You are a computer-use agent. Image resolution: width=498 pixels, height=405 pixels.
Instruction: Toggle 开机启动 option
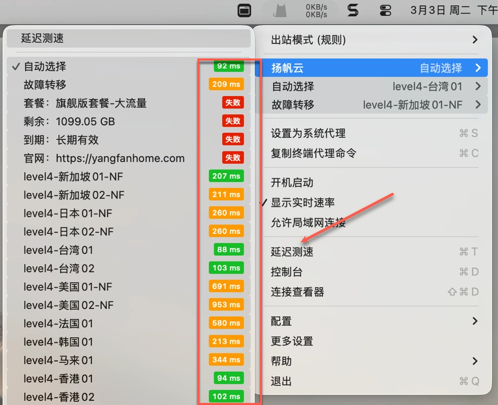tap(371, 183)
